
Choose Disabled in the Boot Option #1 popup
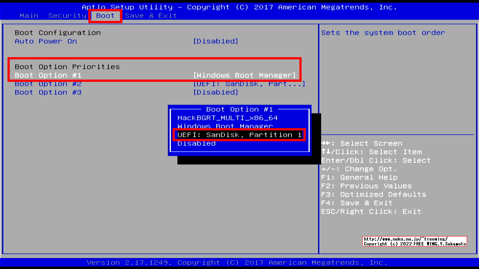[x=196, y=143]
